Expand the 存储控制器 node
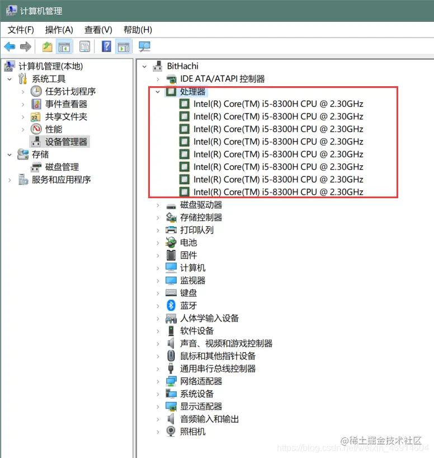 (x=158, y=218)
